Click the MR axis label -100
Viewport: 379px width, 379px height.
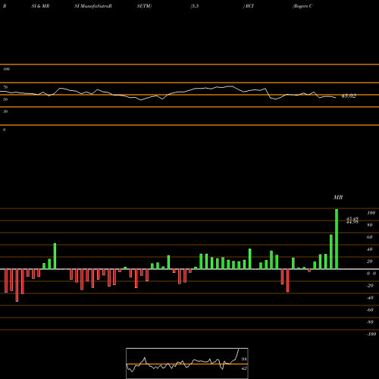[x=371, y=334]
